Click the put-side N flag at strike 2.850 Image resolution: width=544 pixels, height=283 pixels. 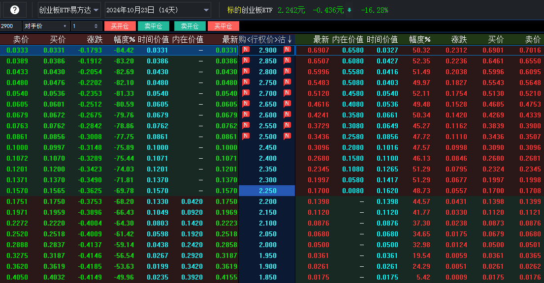point(287,61)
